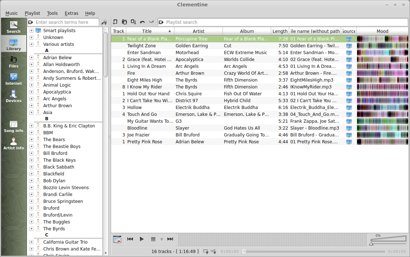
Task: Click the library options wrench icon
Action: 104,22
